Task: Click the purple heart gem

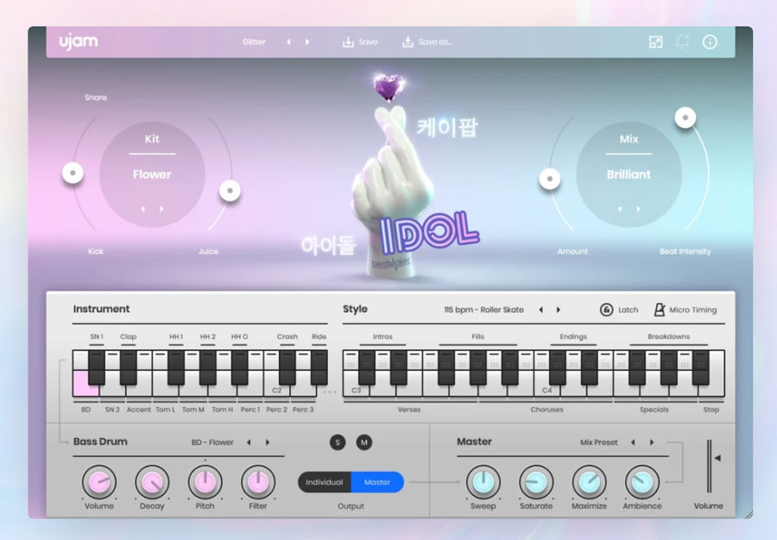Action: (388, 86)
